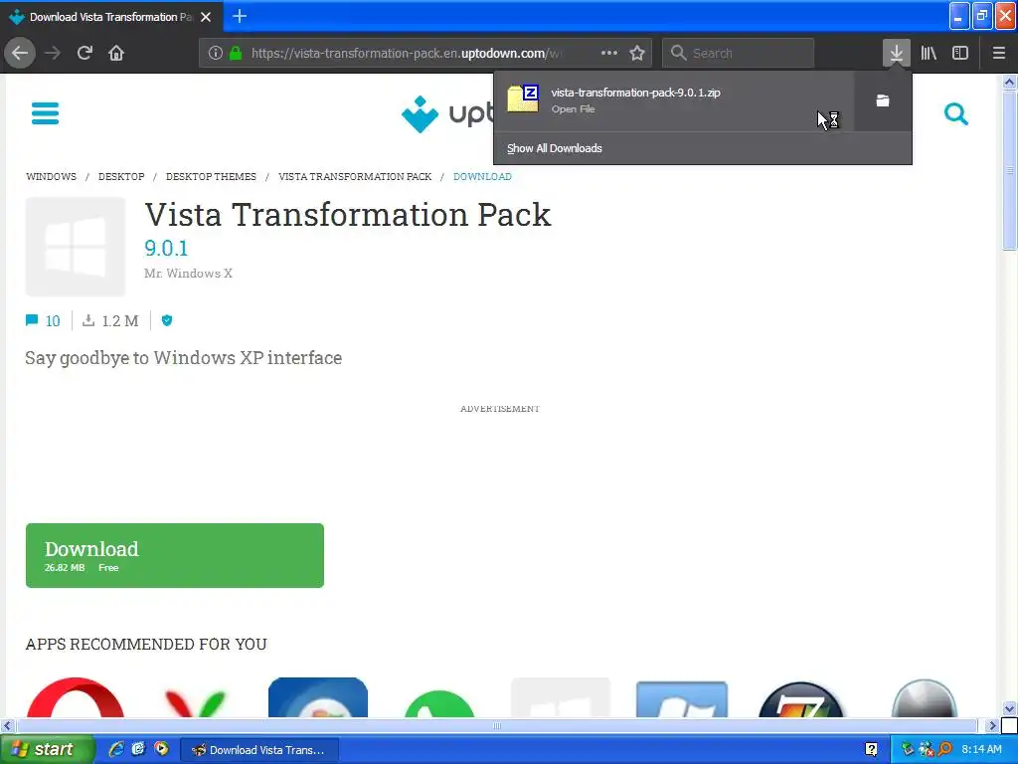Click the horizontal scrollbar left arrow
Screen dimensions: 1018x764
pyautogui.click(x=7, y=725)
